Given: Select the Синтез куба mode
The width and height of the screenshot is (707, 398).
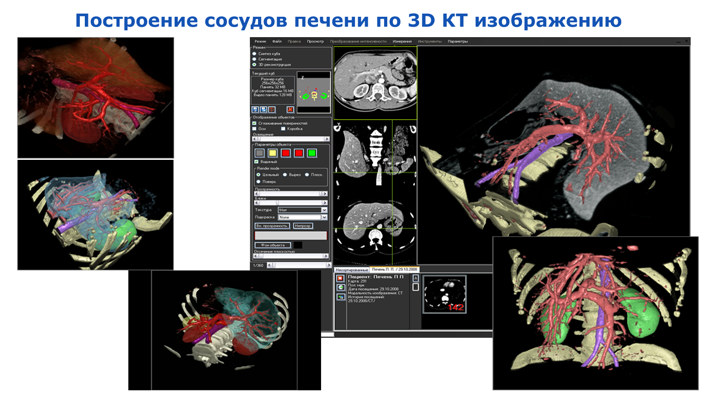Looking at the screenshot, I should click(x=254, y=54).
